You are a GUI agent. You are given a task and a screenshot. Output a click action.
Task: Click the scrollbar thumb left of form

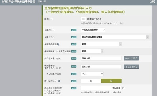tap(42, 10)
